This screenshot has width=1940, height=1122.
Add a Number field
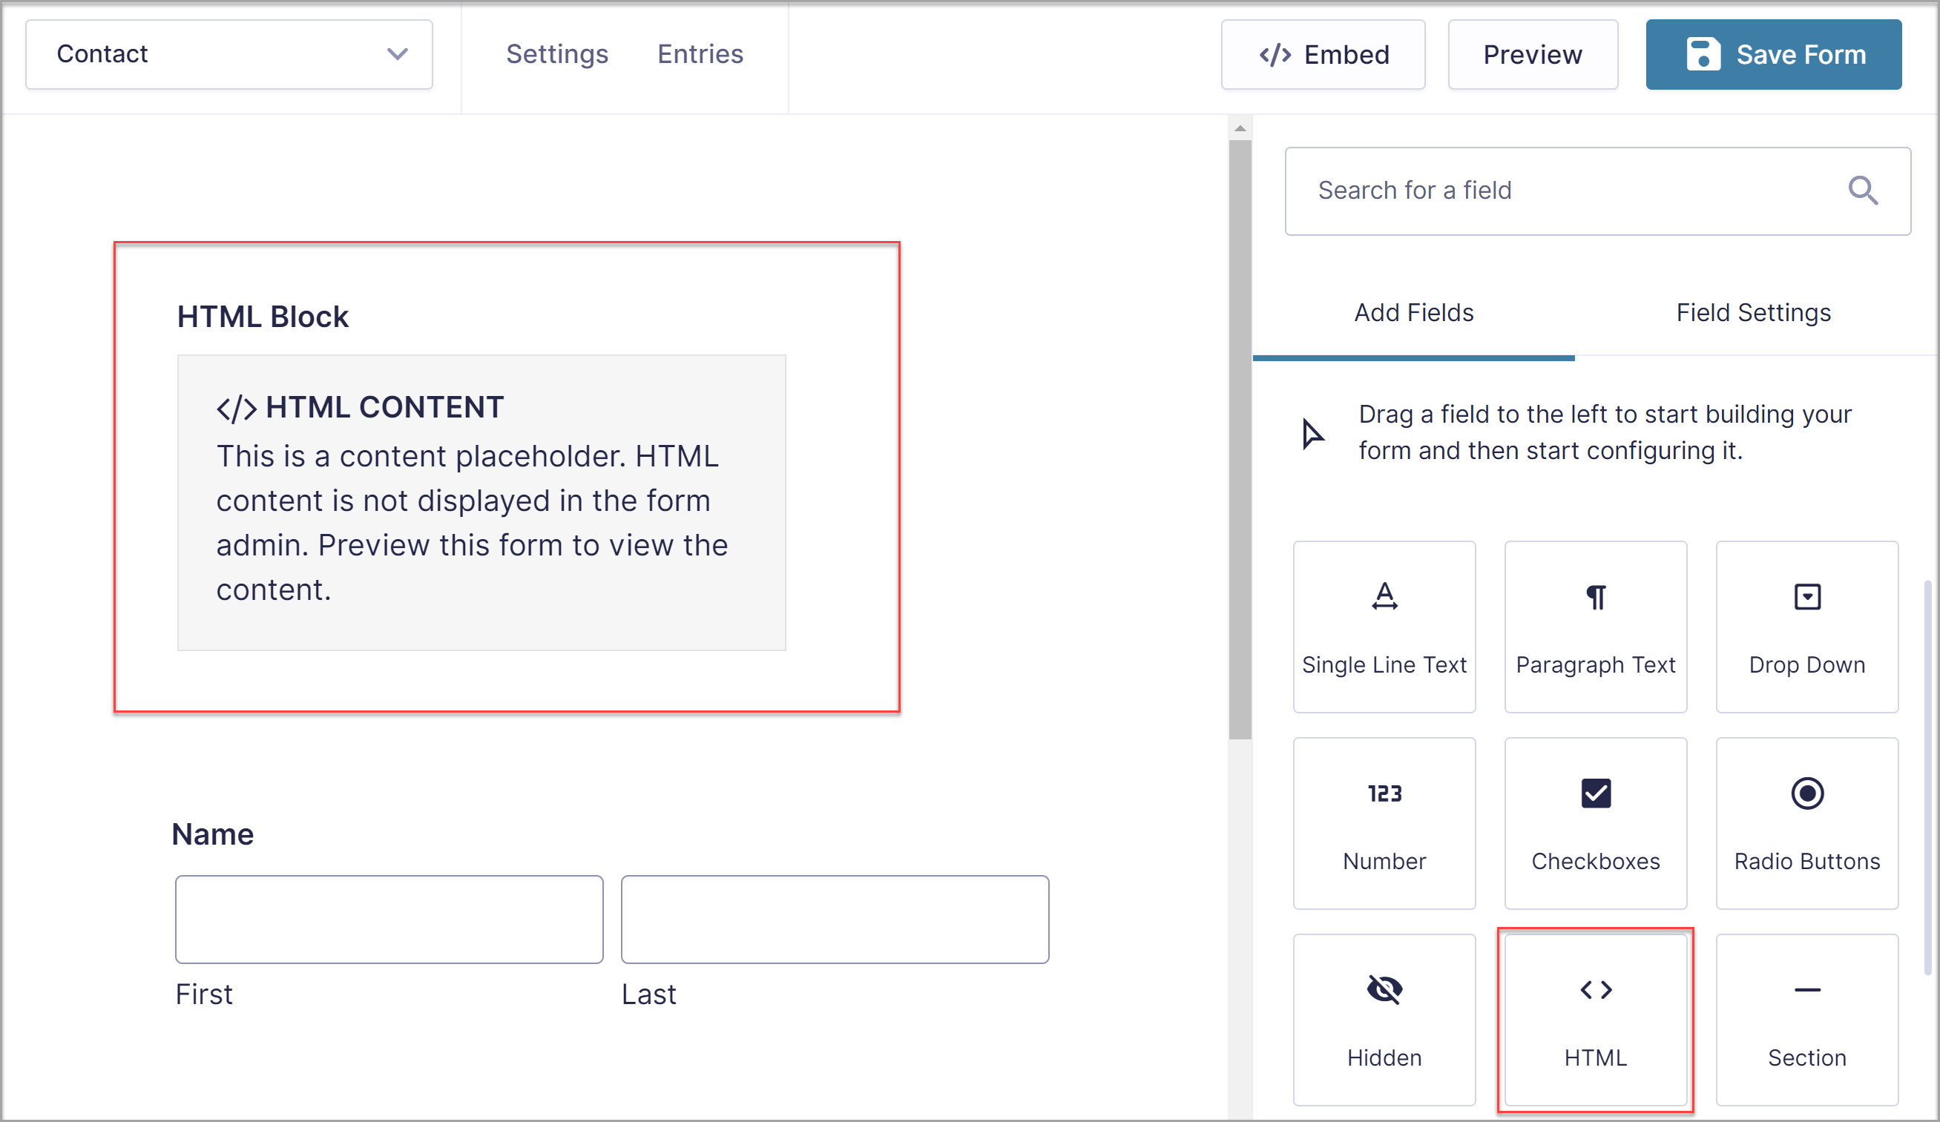pos(1384,823)
